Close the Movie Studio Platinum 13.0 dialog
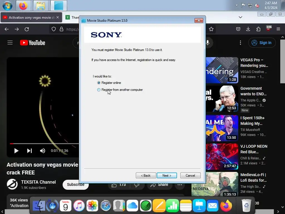Viewport: 285px width, 214px height. (199, 21)
